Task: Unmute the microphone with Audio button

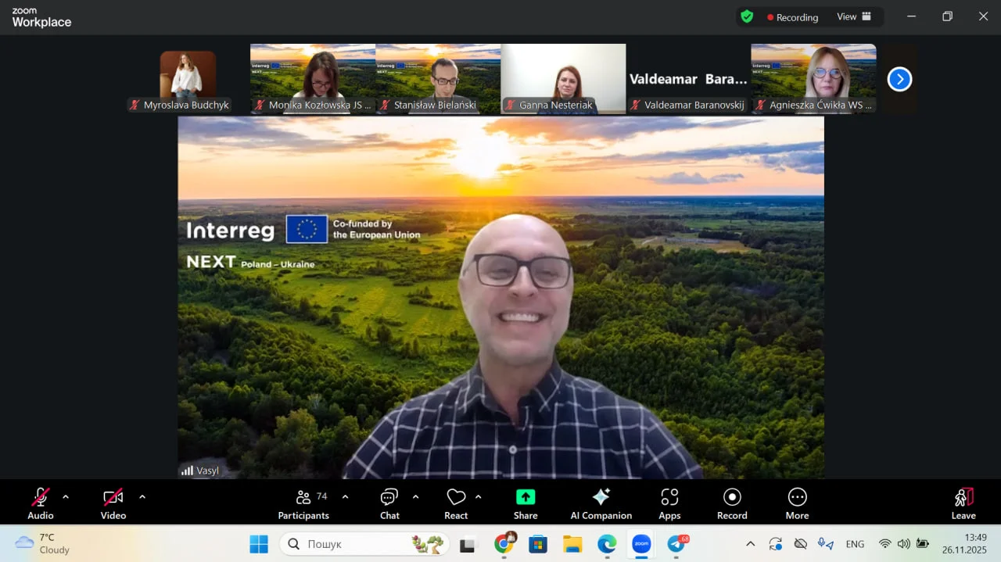Action: click(x=41, y=503)
